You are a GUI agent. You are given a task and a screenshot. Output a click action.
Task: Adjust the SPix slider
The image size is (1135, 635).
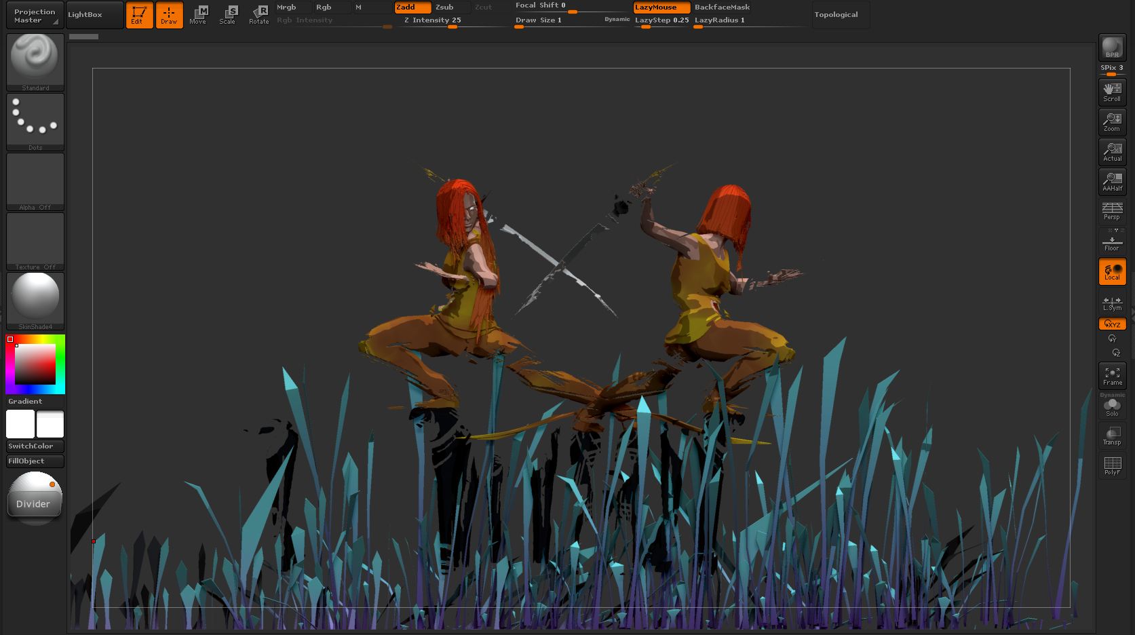1112,69
